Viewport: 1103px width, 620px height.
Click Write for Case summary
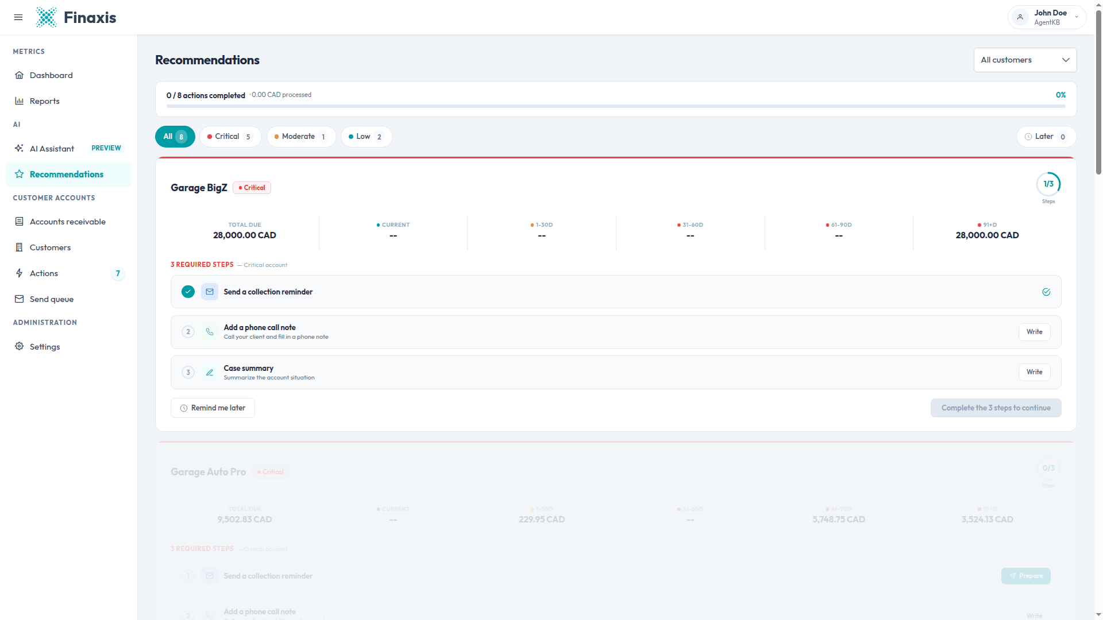point(1034,372)
